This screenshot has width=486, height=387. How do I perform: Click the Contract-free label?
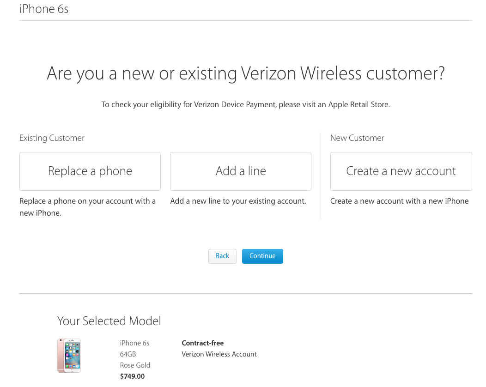[x=203, y=343]
